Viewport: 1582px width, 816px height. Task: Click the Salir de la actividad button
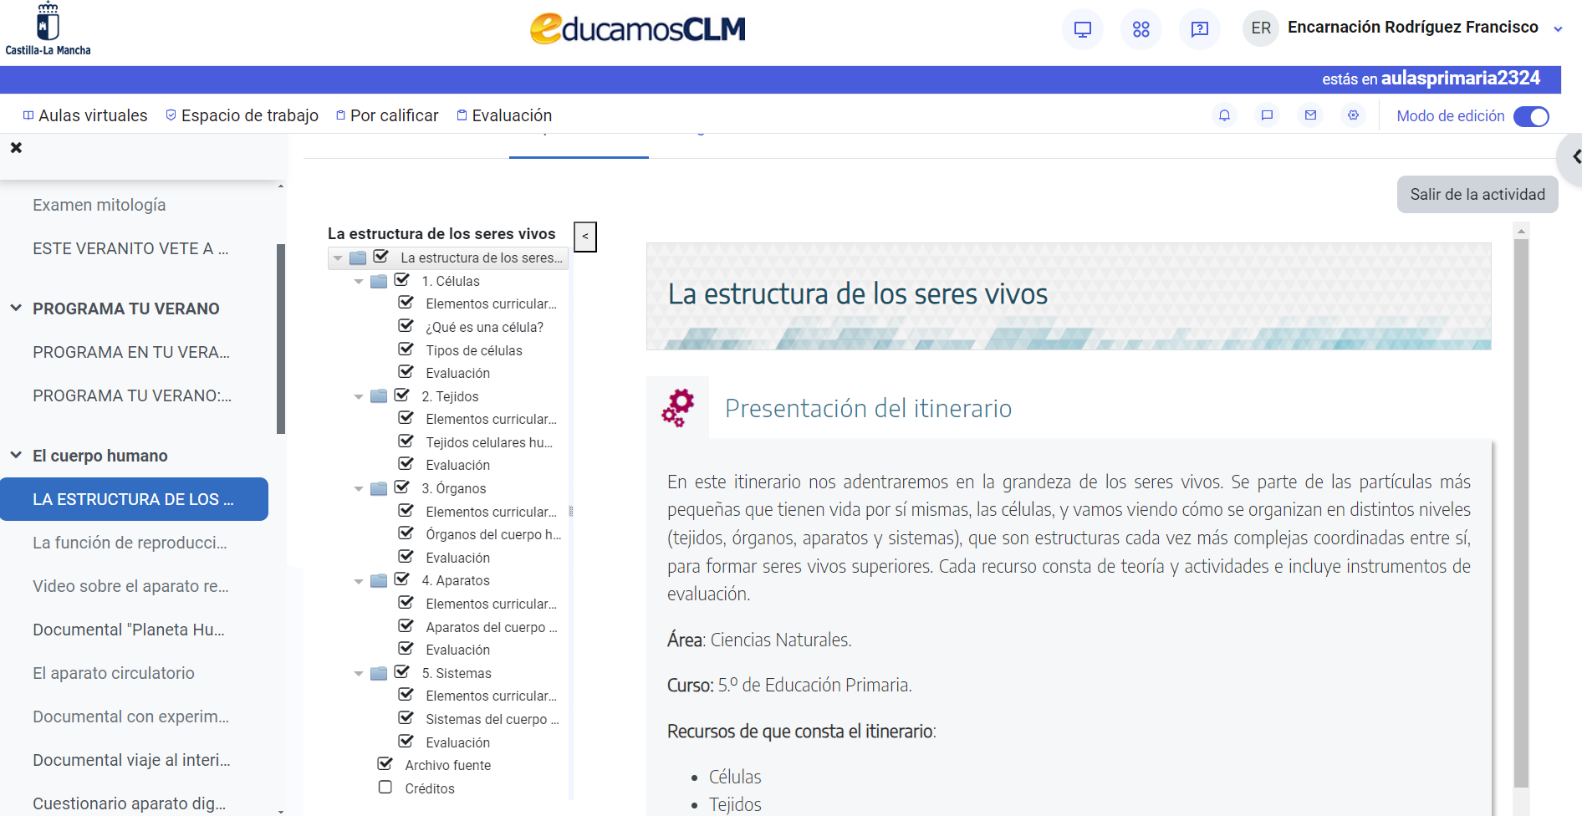pos(1477,194)
